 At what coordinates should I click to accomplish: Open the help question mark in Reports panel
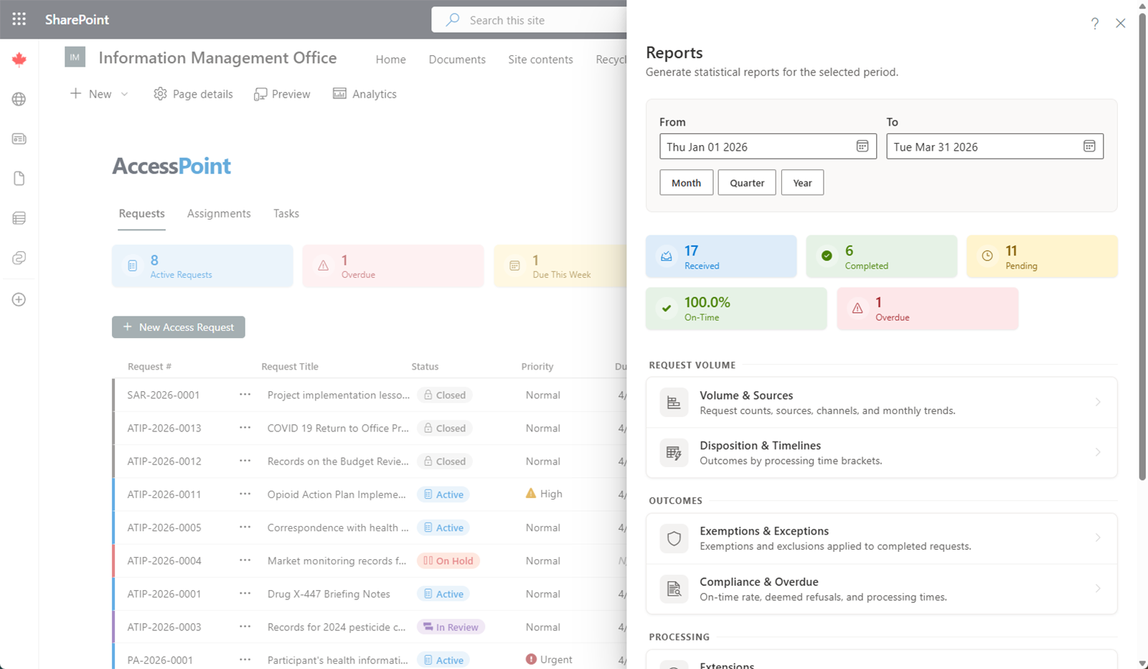pyautogui.click(x=1095, y=23)
